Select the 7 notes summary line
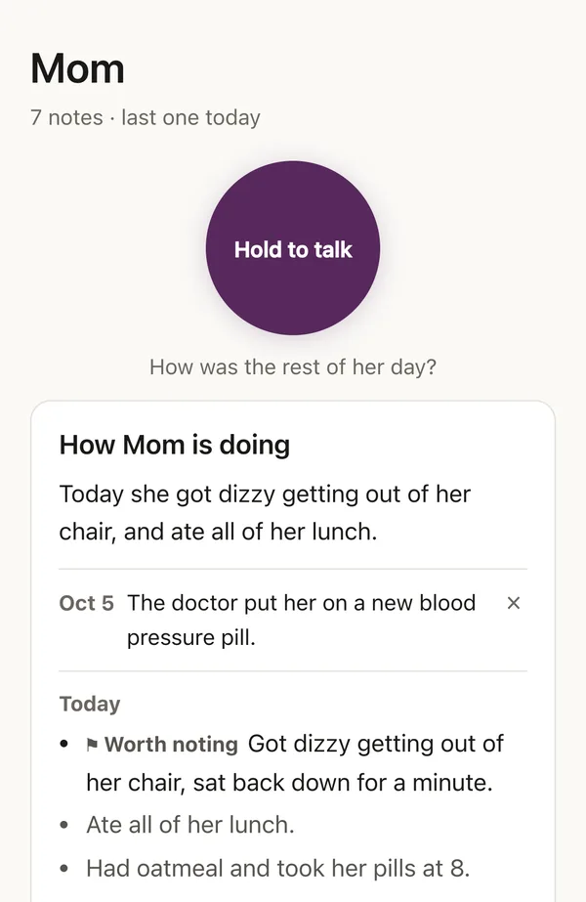 (x=146, y=117)
